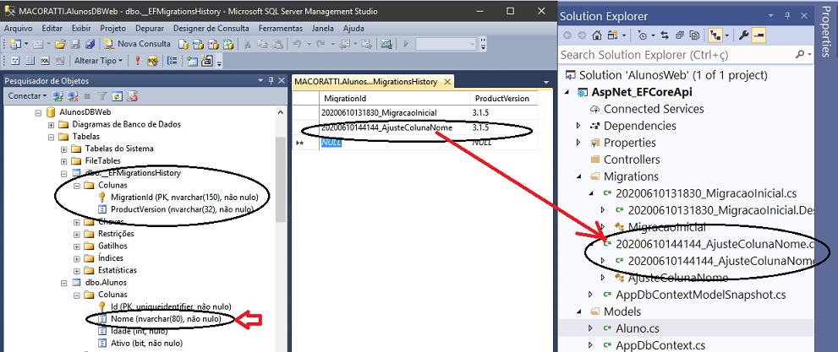Select the AspNet_EFCoreApi project node
The width and height of the screenshot is (838, 352).
(x=641, y=92)
